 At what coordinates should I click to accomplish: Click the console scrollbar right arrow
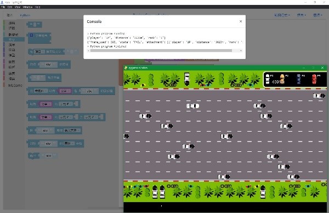(x=241, y=51)
